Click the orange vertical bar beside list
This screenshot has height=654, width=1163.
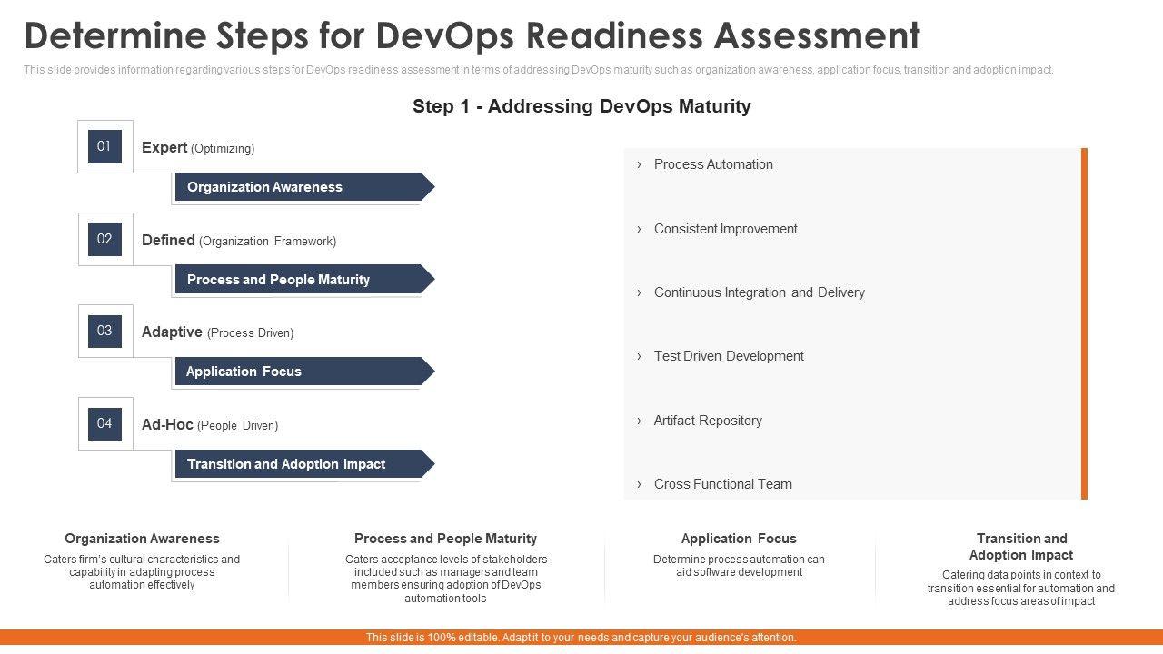(1084, 323)
